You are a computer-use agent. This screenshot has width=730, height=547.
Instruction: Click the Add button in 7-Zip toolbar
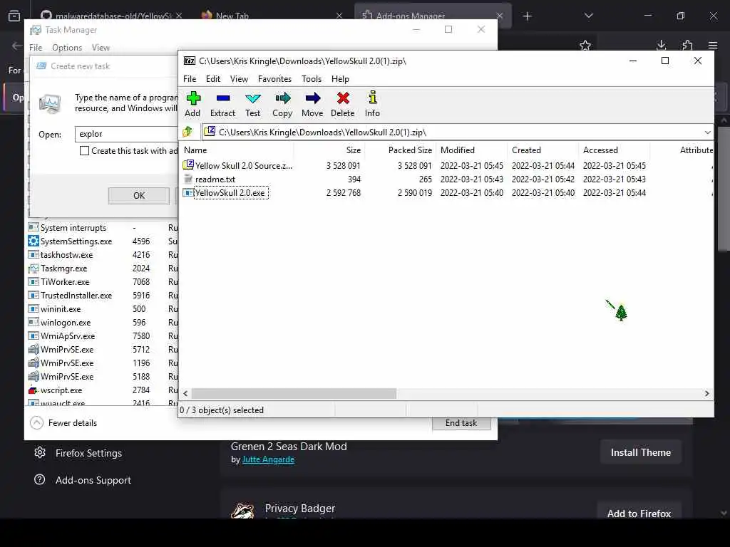coord(192,104)
